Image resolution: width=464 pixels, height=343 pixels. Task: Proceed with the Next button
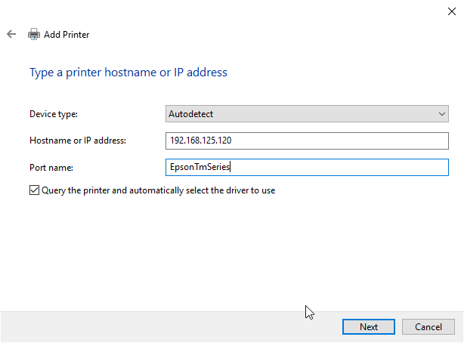click(369, 326)
